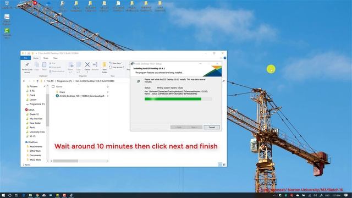This screenshot has width=352, height=198.
Task: Open the New item dropdown
Action: [x=116, y=63]
